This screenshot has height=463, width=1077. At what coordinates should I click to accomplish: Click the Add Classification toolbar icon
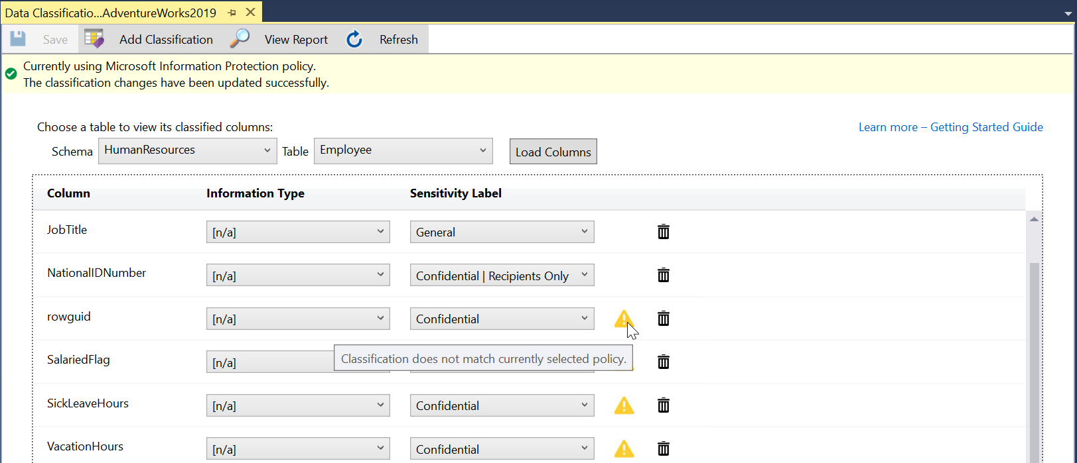94,39
